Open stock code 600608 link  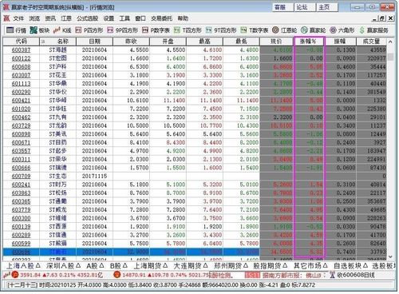click(x=21, y=67)
